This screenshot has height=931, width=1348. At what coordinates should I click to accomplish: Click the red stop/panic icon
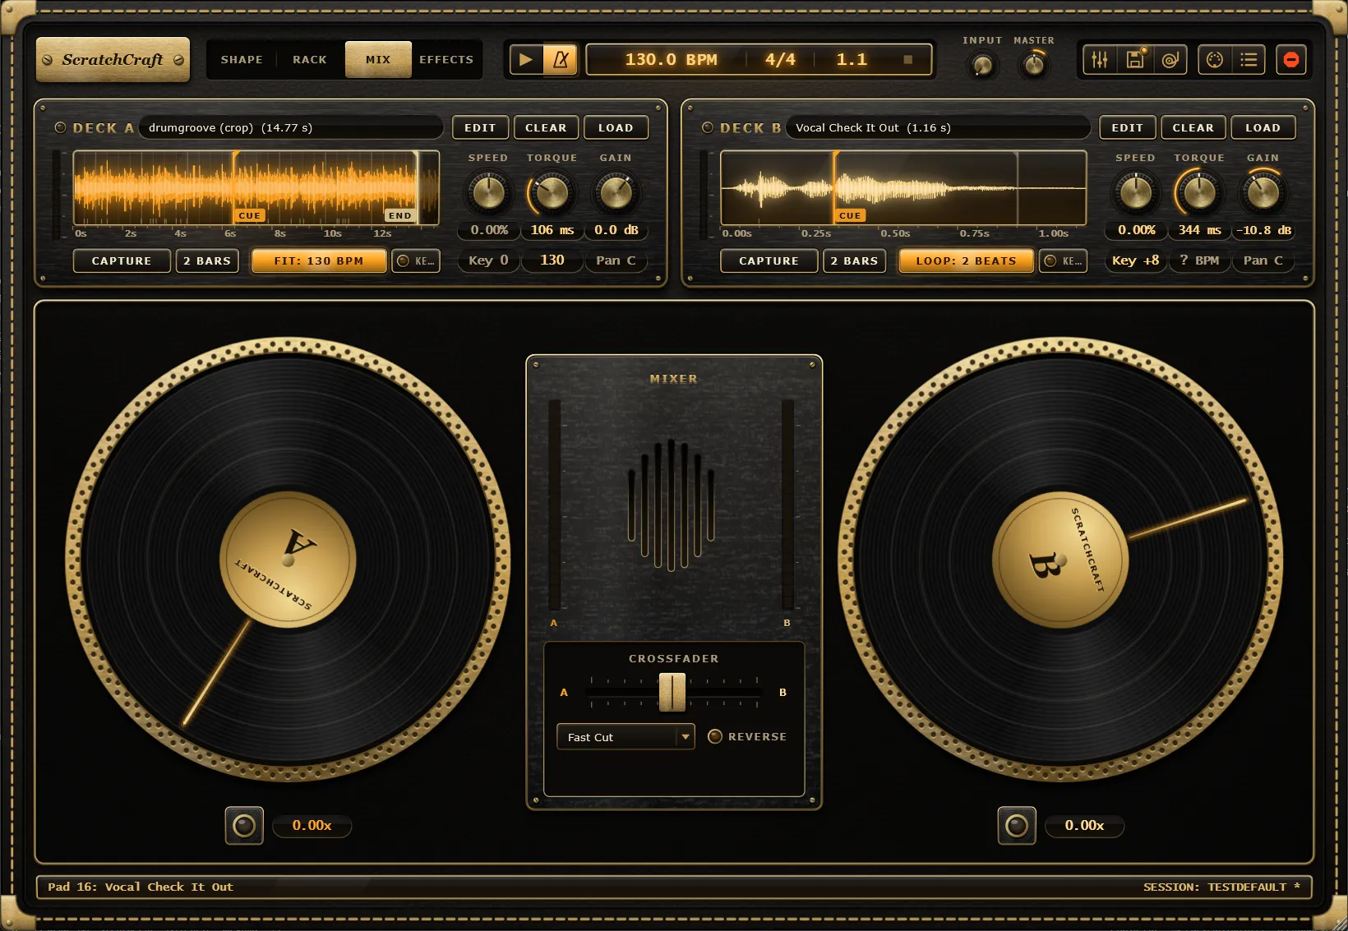click(1291, 60)
